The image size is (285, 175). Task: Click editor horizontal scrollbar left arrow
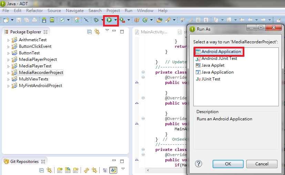[x=148, y=170]
